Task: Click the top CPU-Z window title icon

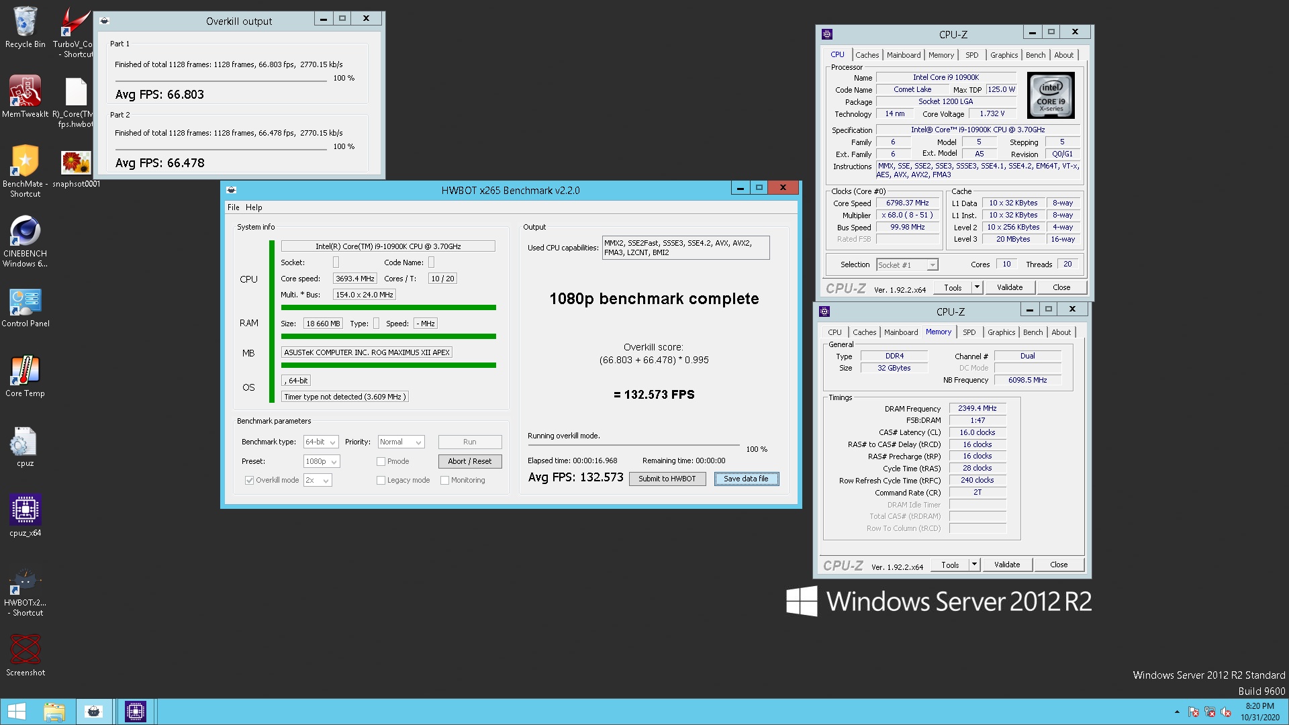Action: (827, 34)
